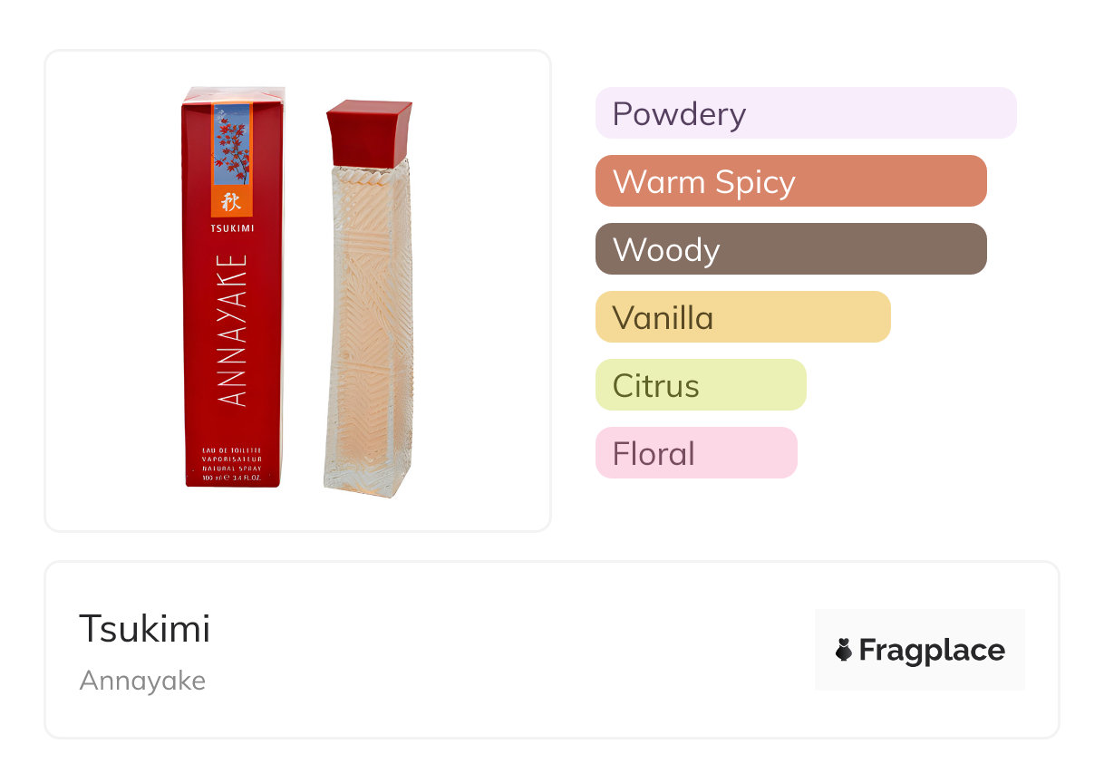Click the maple leaf picture on box
The height and width of the screenshot is (783, 1104).
click(x=232, y=145)
